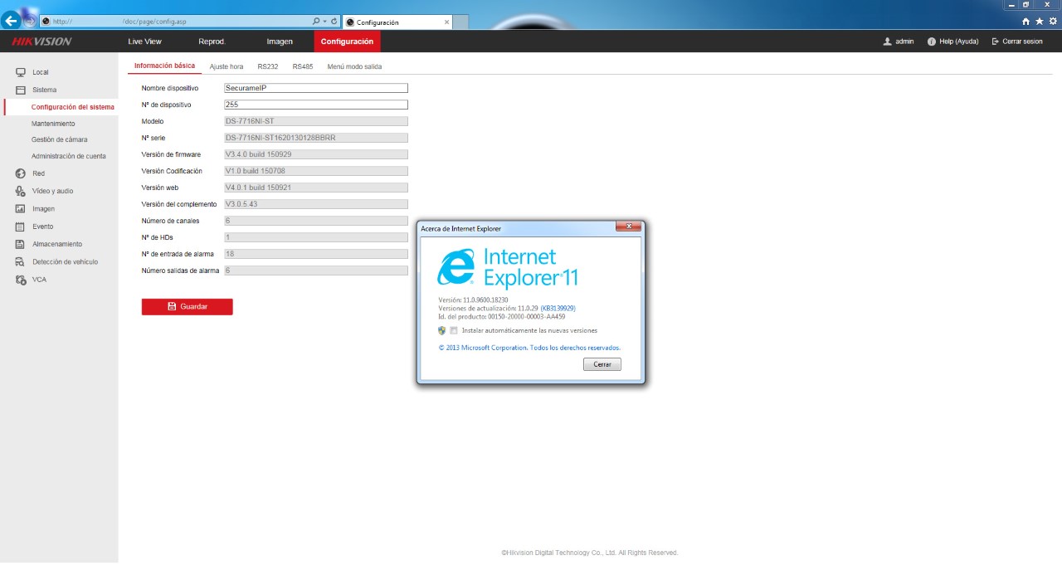Open the Favorites star icon
1062x575 pixels.
(1040, 22)
